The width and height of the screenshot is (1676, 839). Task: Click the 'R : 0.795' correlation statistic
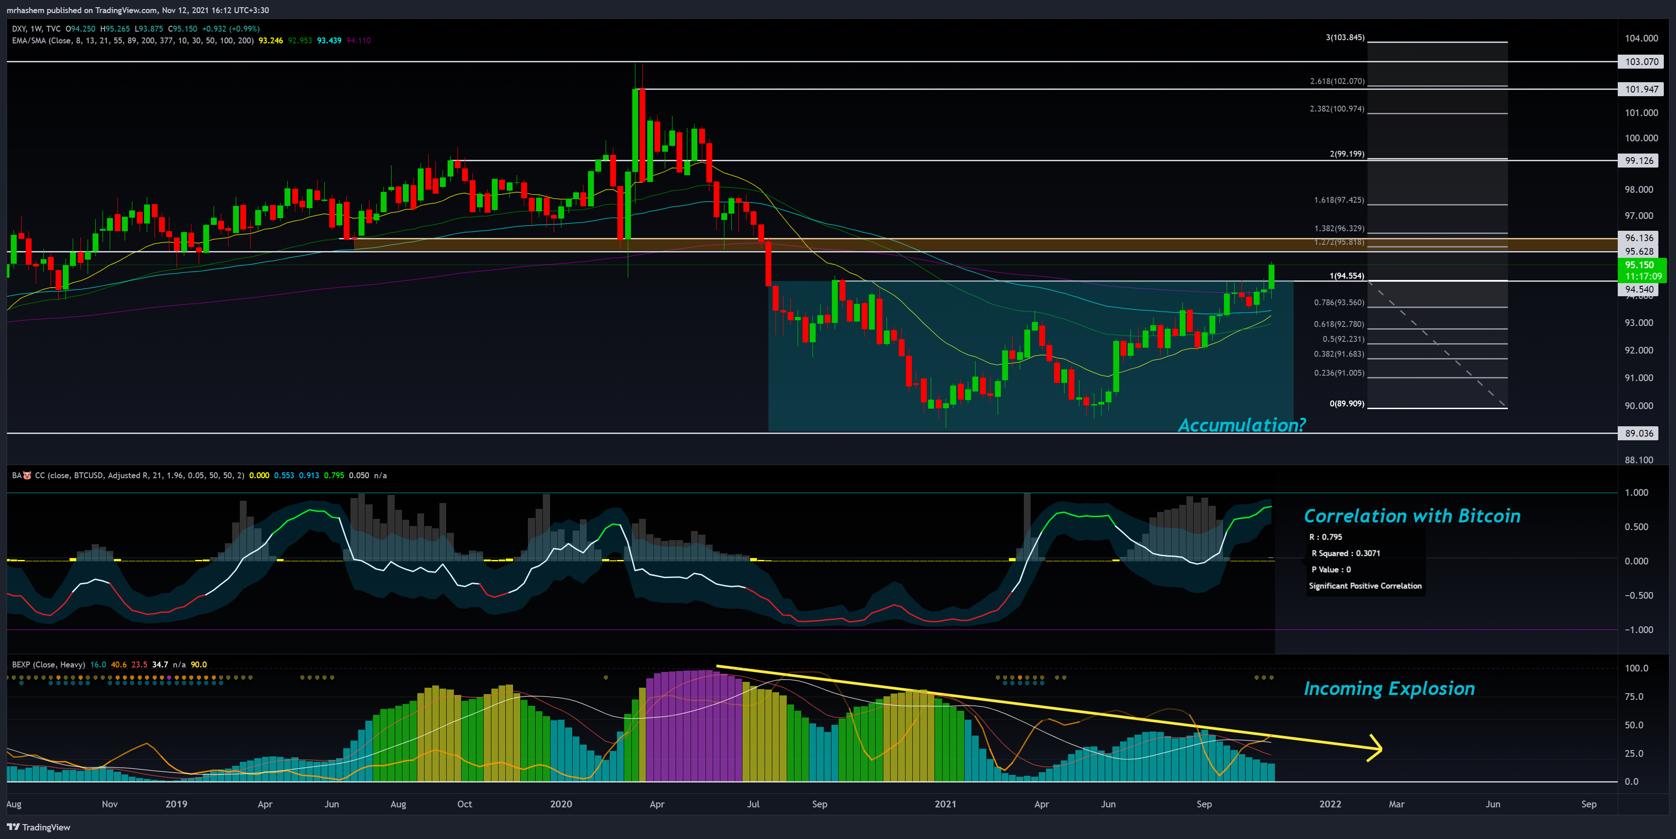(1326, 537)
